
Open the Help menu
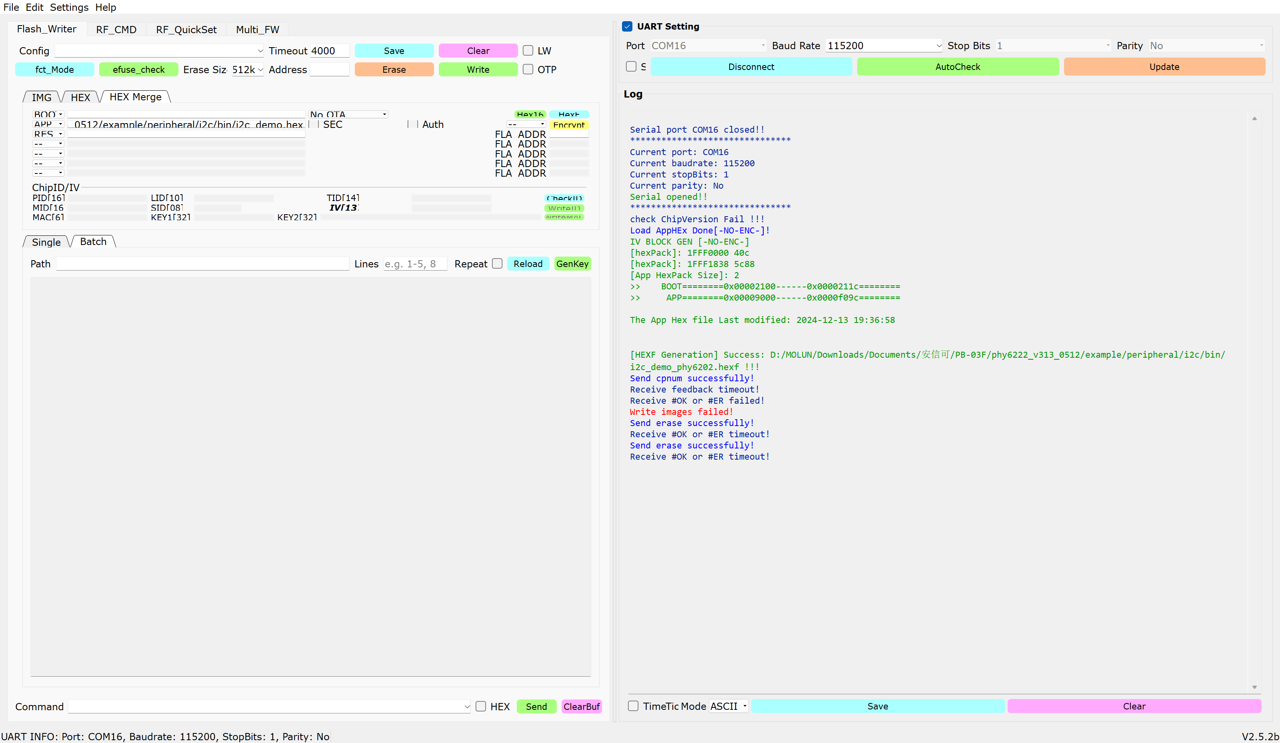click(106, 7)
